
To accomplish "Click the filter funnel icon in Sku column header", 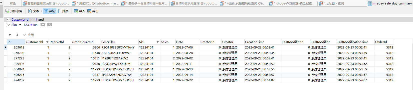I will 158,42.
